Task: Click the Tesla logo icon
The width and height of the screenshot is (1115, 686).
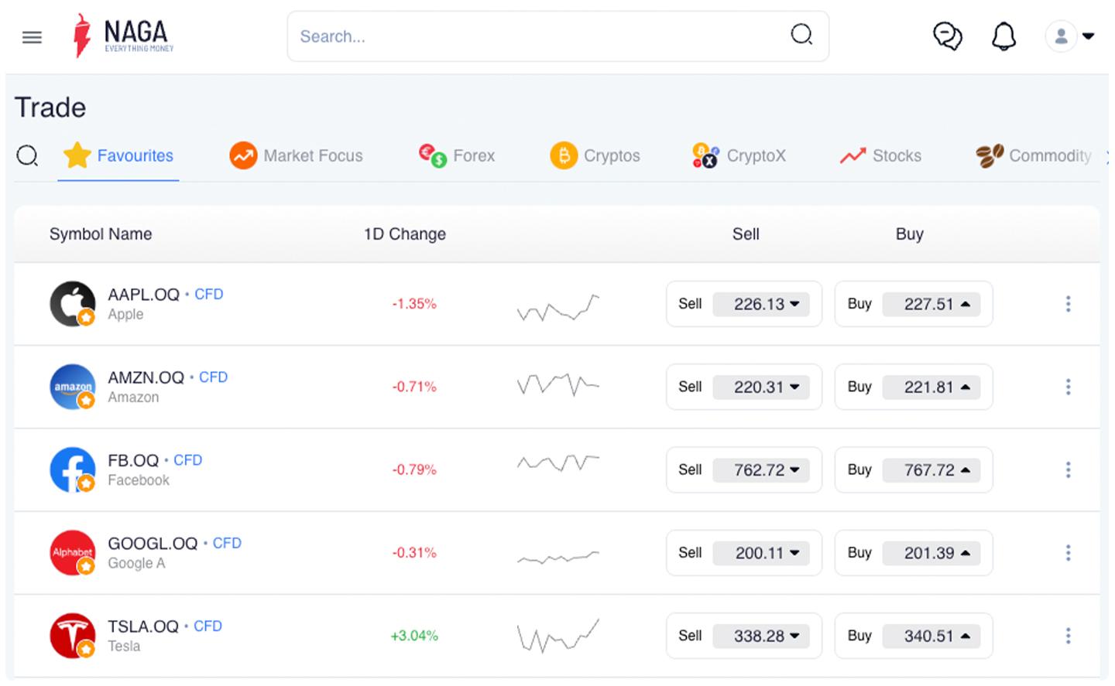Action: pyautogui.click(x=73, y=635)
